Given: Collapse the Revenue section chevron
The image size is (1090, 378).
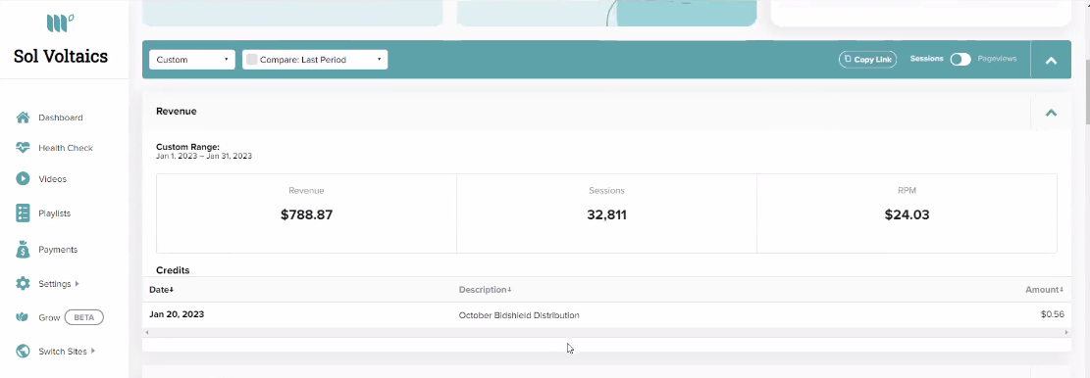Looking at the screenshot, I should coord(1051,113).
